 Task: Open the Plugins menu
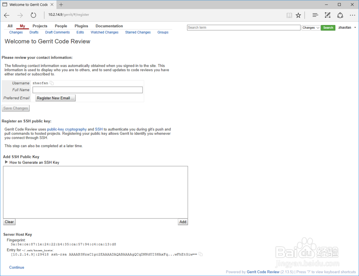point(81,26)
